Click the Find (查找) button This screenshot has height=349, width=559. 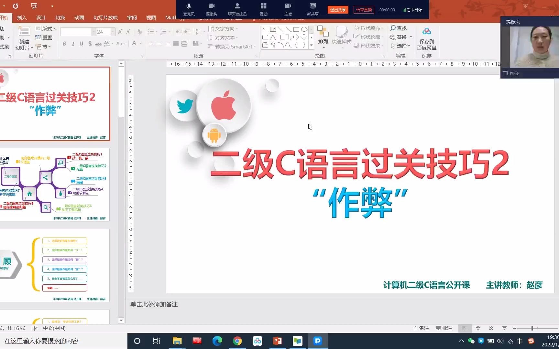398,28
